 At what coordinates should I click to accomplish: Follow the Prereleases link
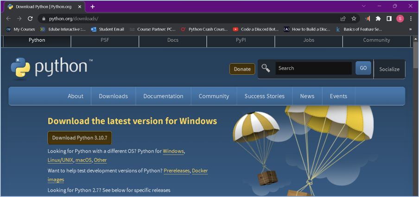click(177, 171)
